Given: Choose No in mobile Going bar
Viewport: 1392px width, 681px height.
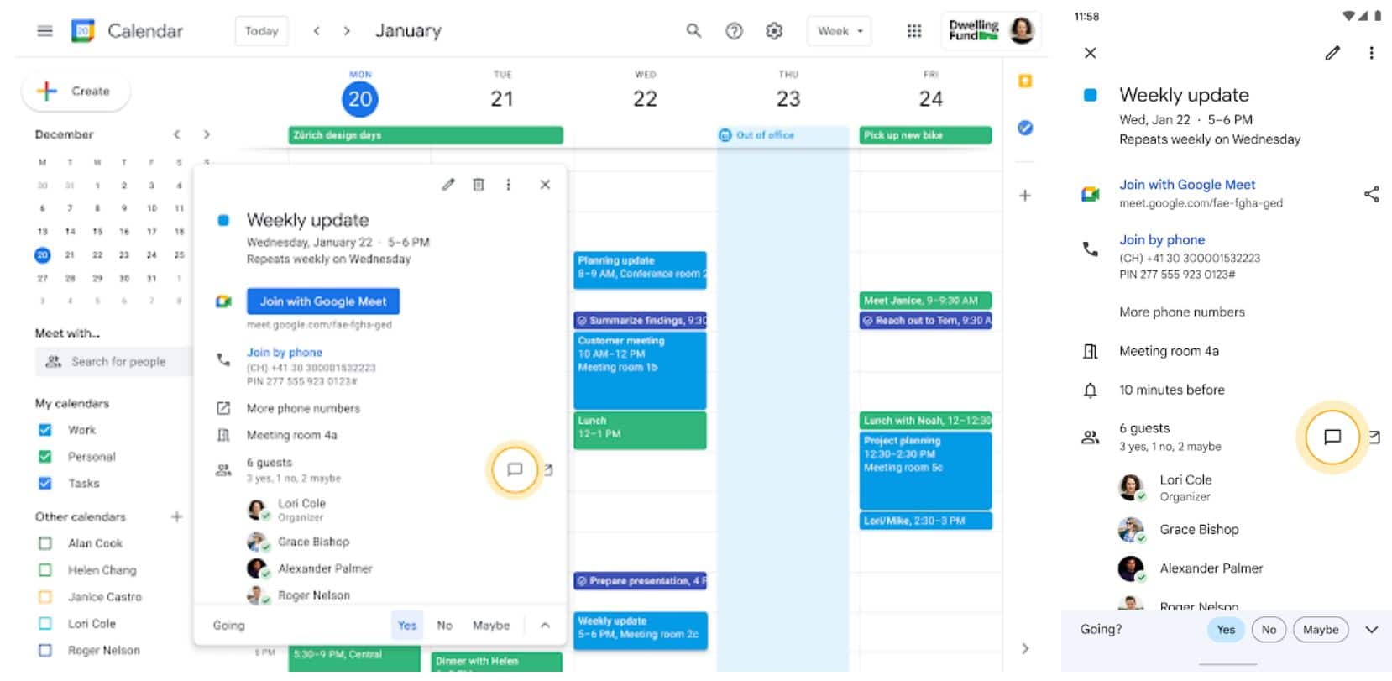Looking at the screenshot, I should [x=1269, y=630].
